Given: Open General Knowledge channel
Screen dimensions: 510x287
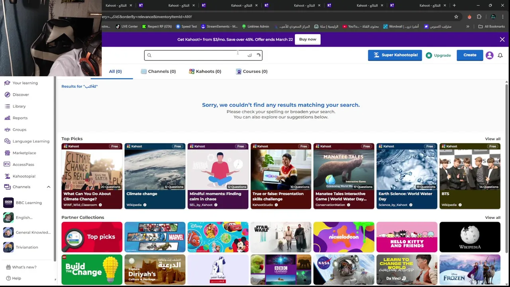Looking at the screenshot, I should point(27,232).
